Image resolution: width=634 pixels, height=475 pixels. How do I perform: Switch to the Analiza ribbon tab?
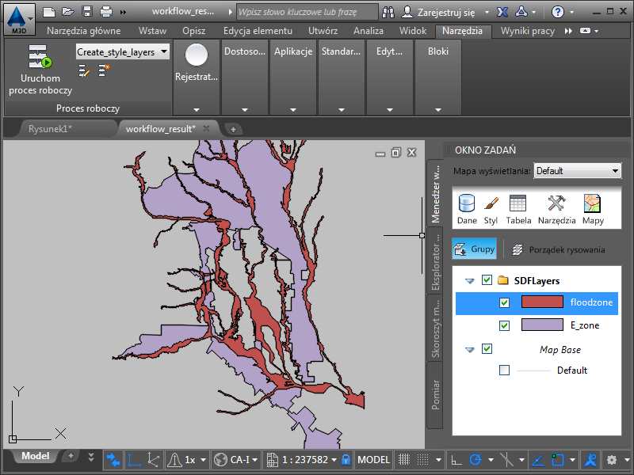pyautogui.click(x=369, y=31)
